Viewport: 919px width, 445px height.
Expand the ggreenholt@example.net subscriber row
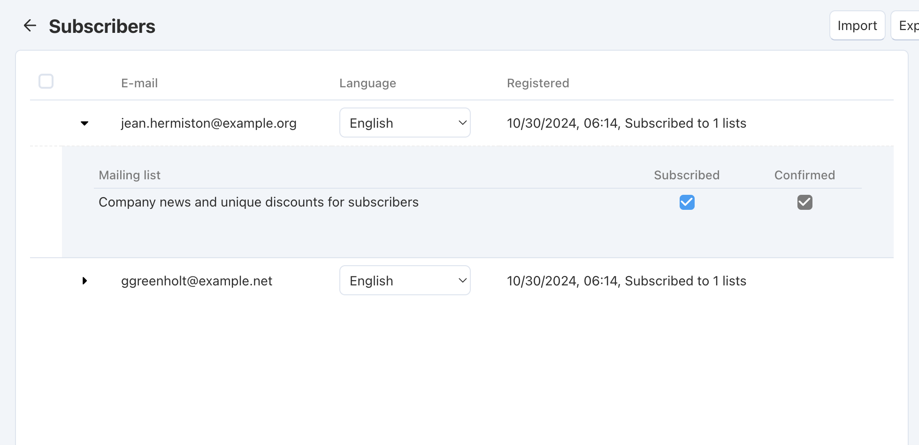coord(84,281)
